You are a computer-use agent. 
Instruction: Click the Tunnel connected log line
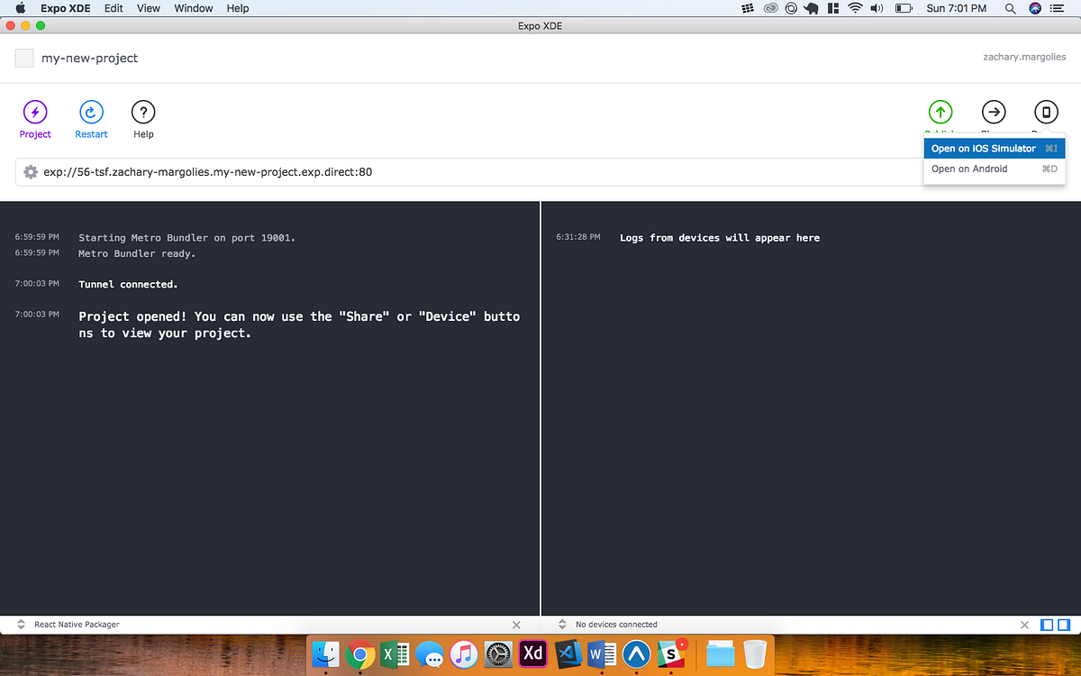coord(128,284)
